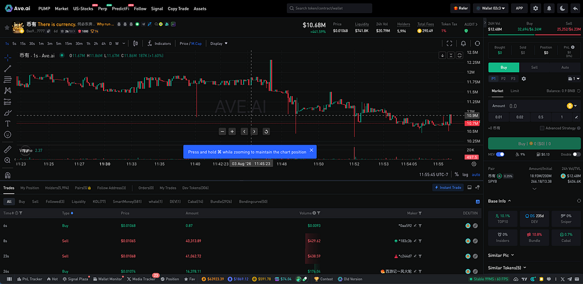The width and height of the screenshot is (583, 284).
Task: Click the APP button
Action: click(519, 8)
